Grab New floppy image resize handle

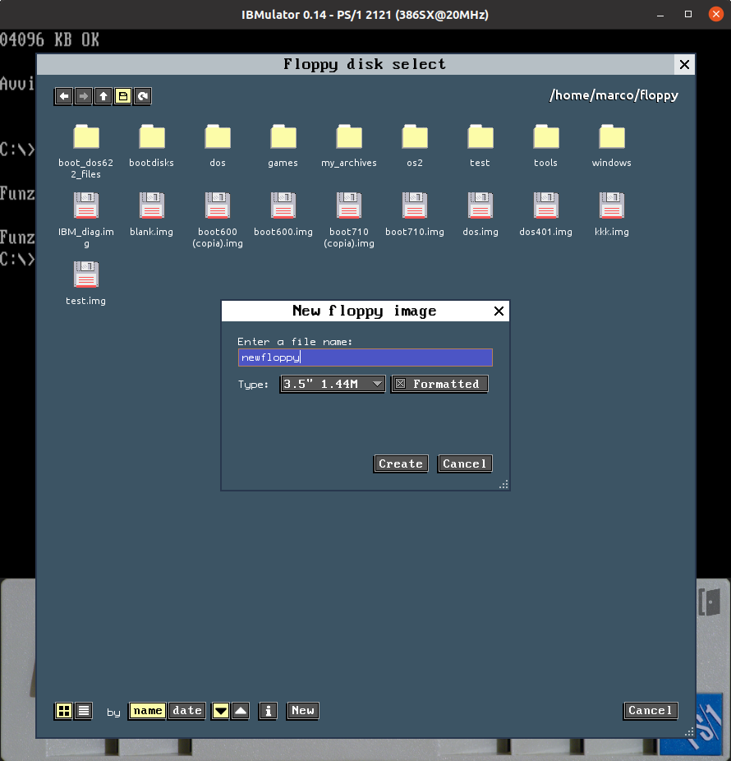[504, 484]
